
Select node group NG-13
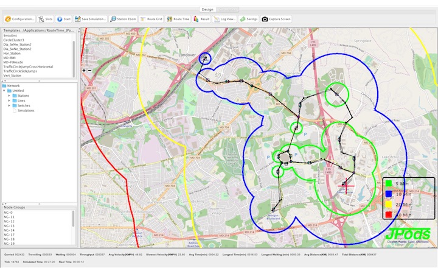click(9, 226)
